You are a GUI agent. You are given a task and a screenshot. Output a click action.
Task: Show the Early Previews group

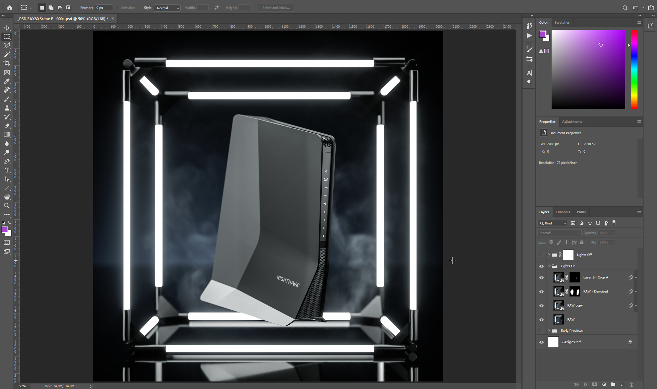click(541, 331)
